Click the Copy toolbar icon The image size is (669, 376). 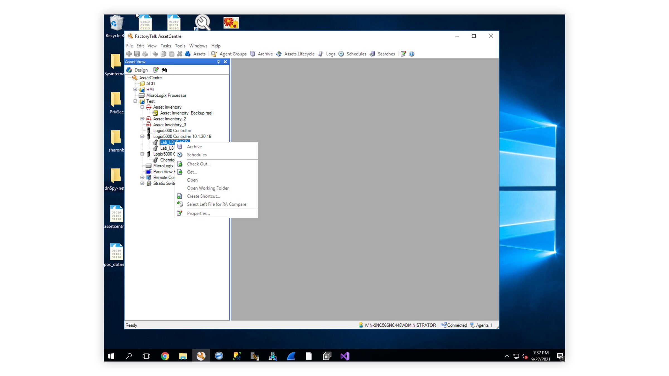tap(164, 54)
